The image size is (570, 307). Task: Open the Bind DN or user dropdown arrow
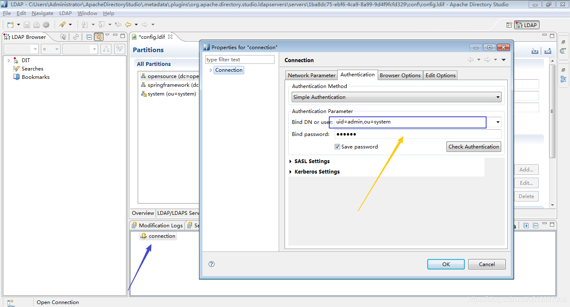coord(498,122)
